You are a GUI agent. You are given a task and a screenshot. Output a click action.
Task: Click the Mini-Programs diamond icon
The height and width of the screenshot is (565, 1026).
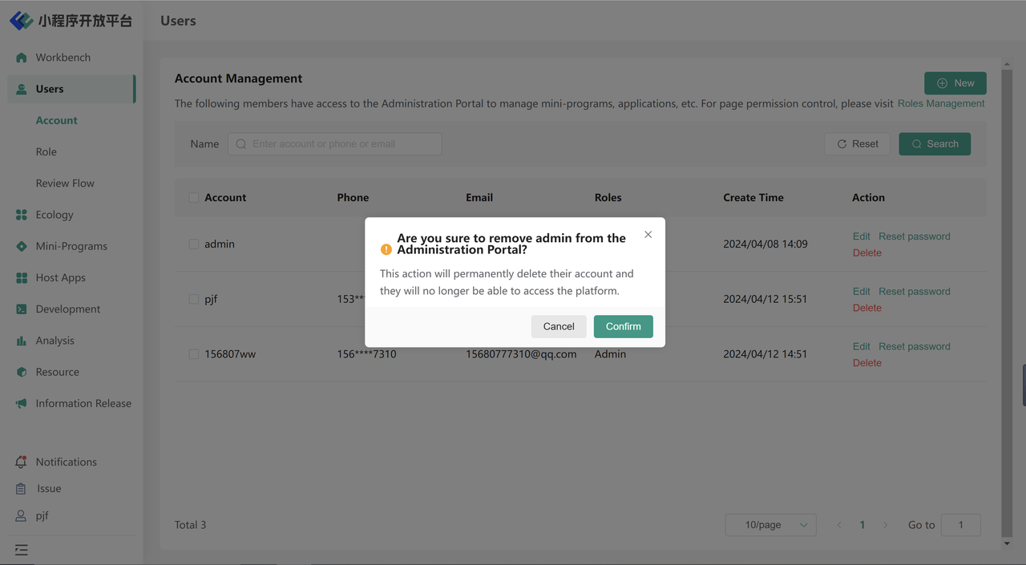pyautogui.click(x=22, y=246)
